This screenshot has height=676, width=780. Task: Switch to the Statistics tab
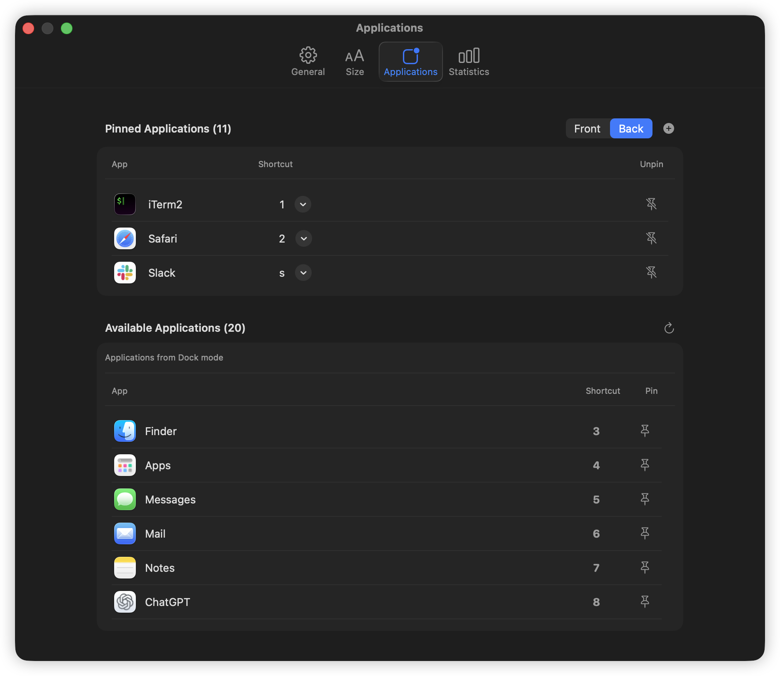click(x=469, y=62)
